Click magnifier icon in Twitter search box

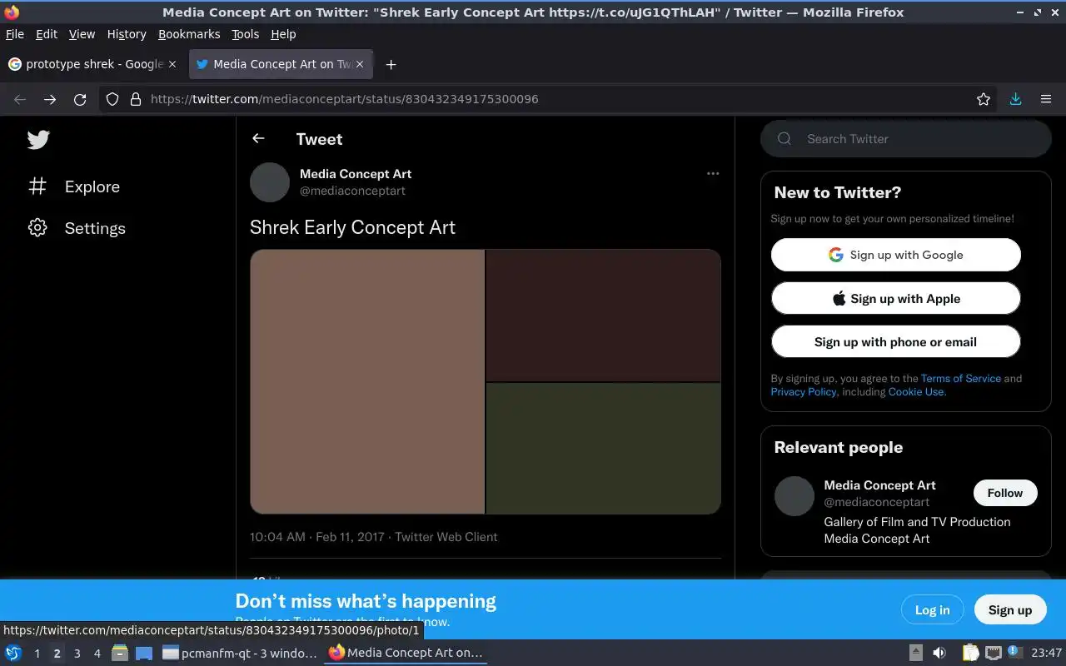tap(785, 139)
